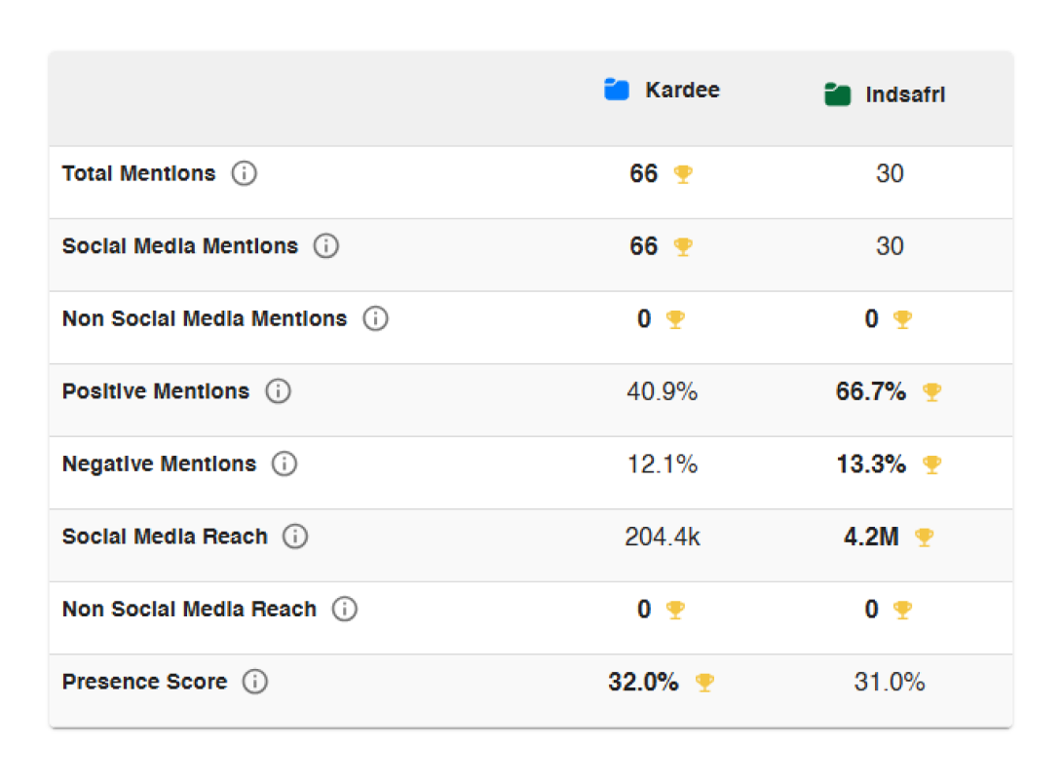Click trophy beside Kardee 32.0% presence score
The image size is (1062, 779).
point(703,683)
